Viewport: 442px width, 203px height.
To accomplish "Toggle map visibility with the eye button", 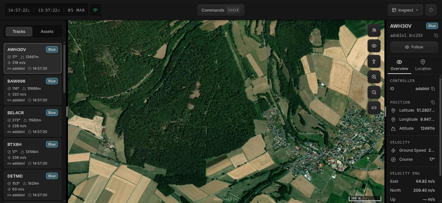I will (374, 46).
